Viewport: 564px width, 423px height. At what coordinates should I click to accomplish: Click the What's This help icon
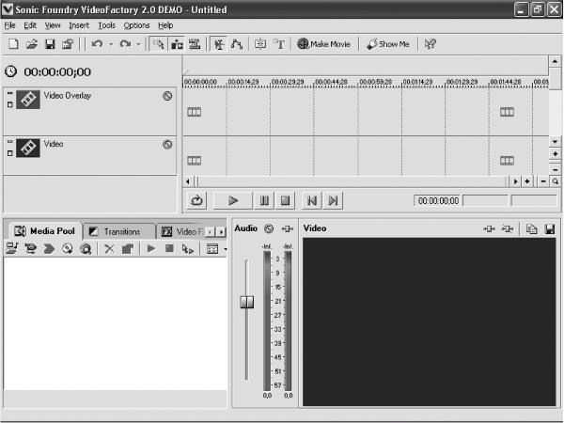coord(431,44)
